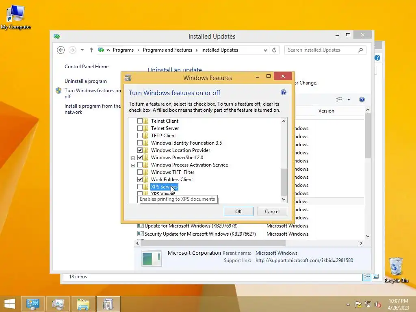
Task: Click the Windows Features taskbar icon
Action: pos(108,304)
